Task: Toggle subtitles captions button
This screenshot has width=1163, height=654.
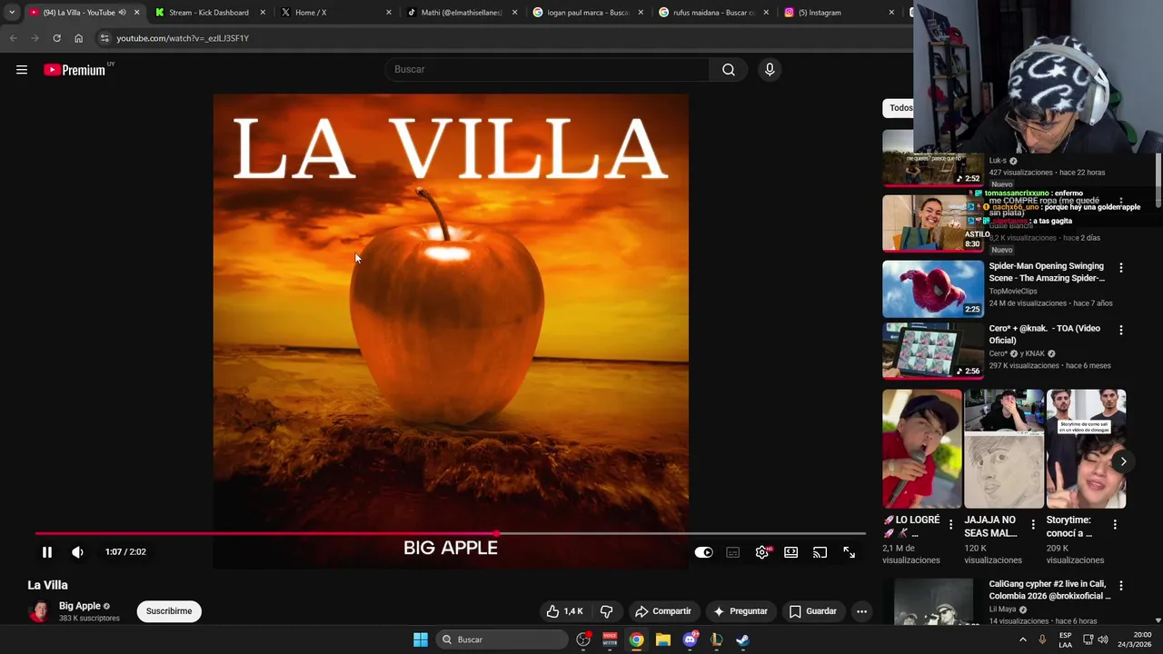Action: pyautogui.click(x=733, y=552)
